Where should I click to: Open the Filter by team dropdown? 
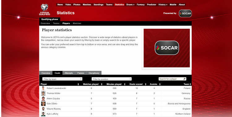[62, 79]
